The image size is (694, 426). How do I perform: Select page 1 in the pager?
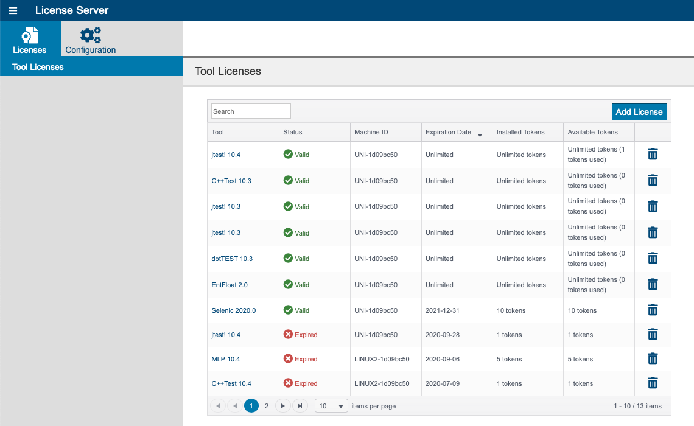coord(251,406)
